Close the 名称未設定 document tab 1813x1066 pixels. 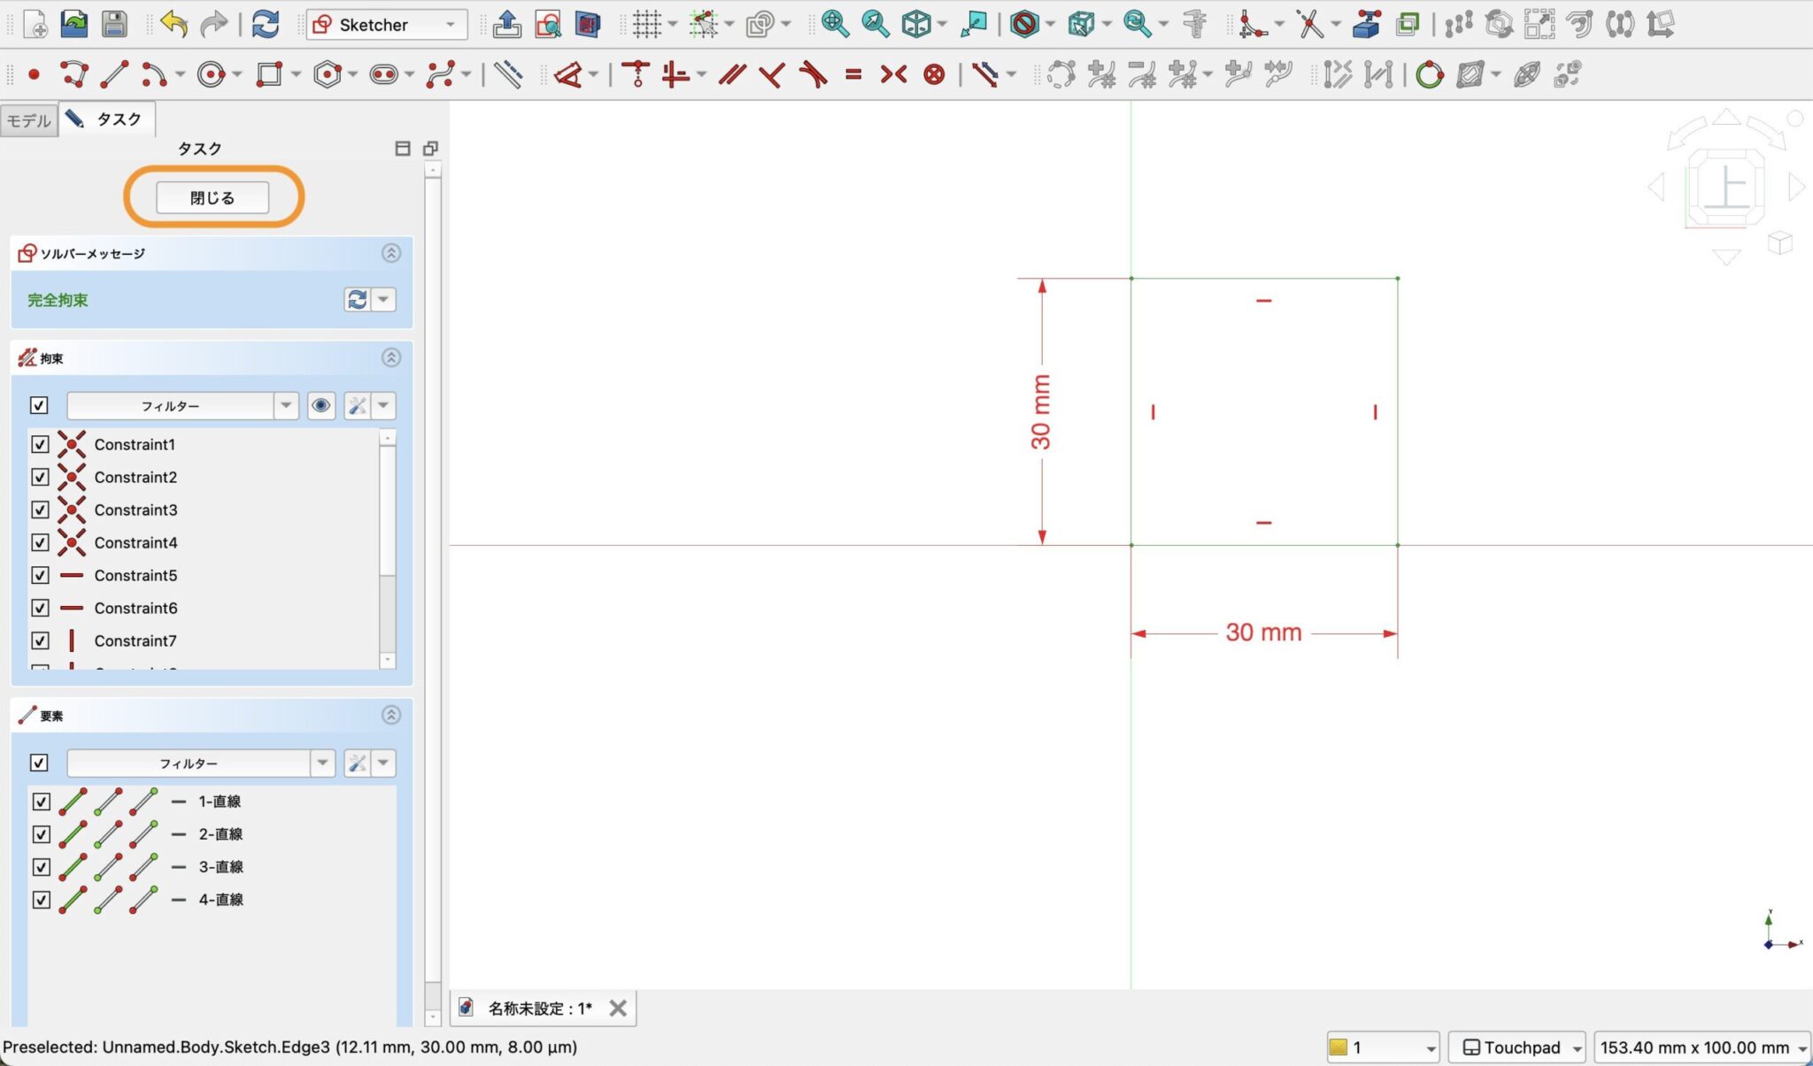(x=618, y=1008)
